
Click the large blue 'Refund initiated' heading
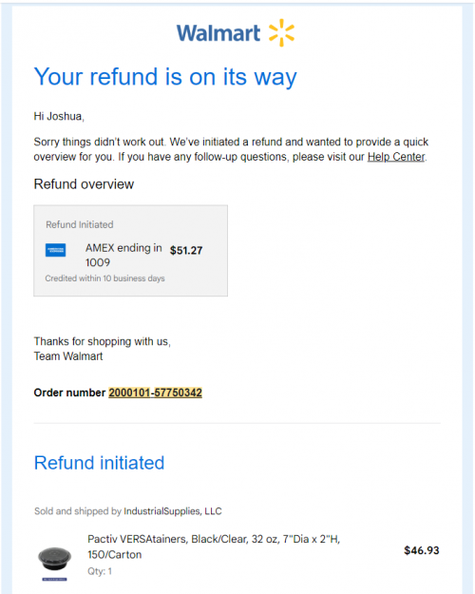click(99, 463)
